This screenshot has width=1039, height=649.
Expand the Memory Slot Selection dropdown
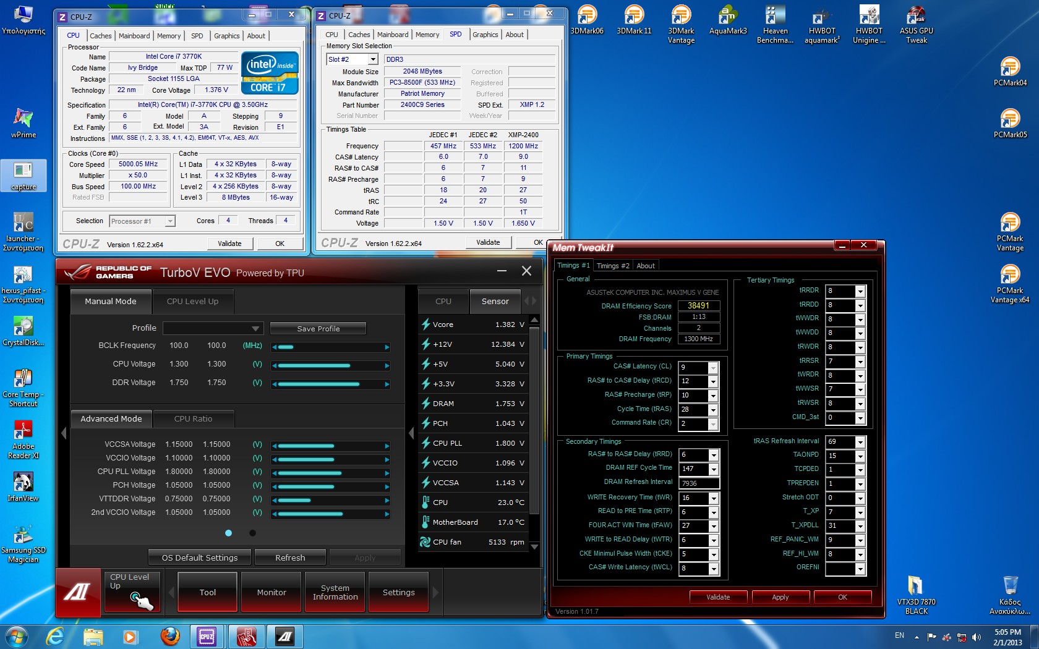pos(372,59)
